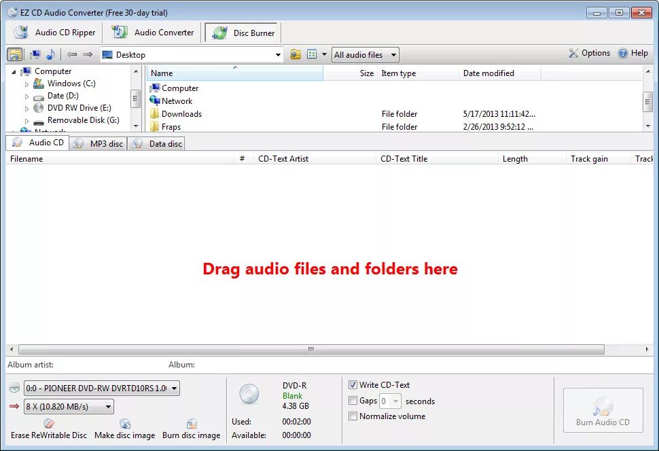The width and height of the screenshot is (659, 451).
Task: Click Make disc image
Action: [x=125, y=429]
